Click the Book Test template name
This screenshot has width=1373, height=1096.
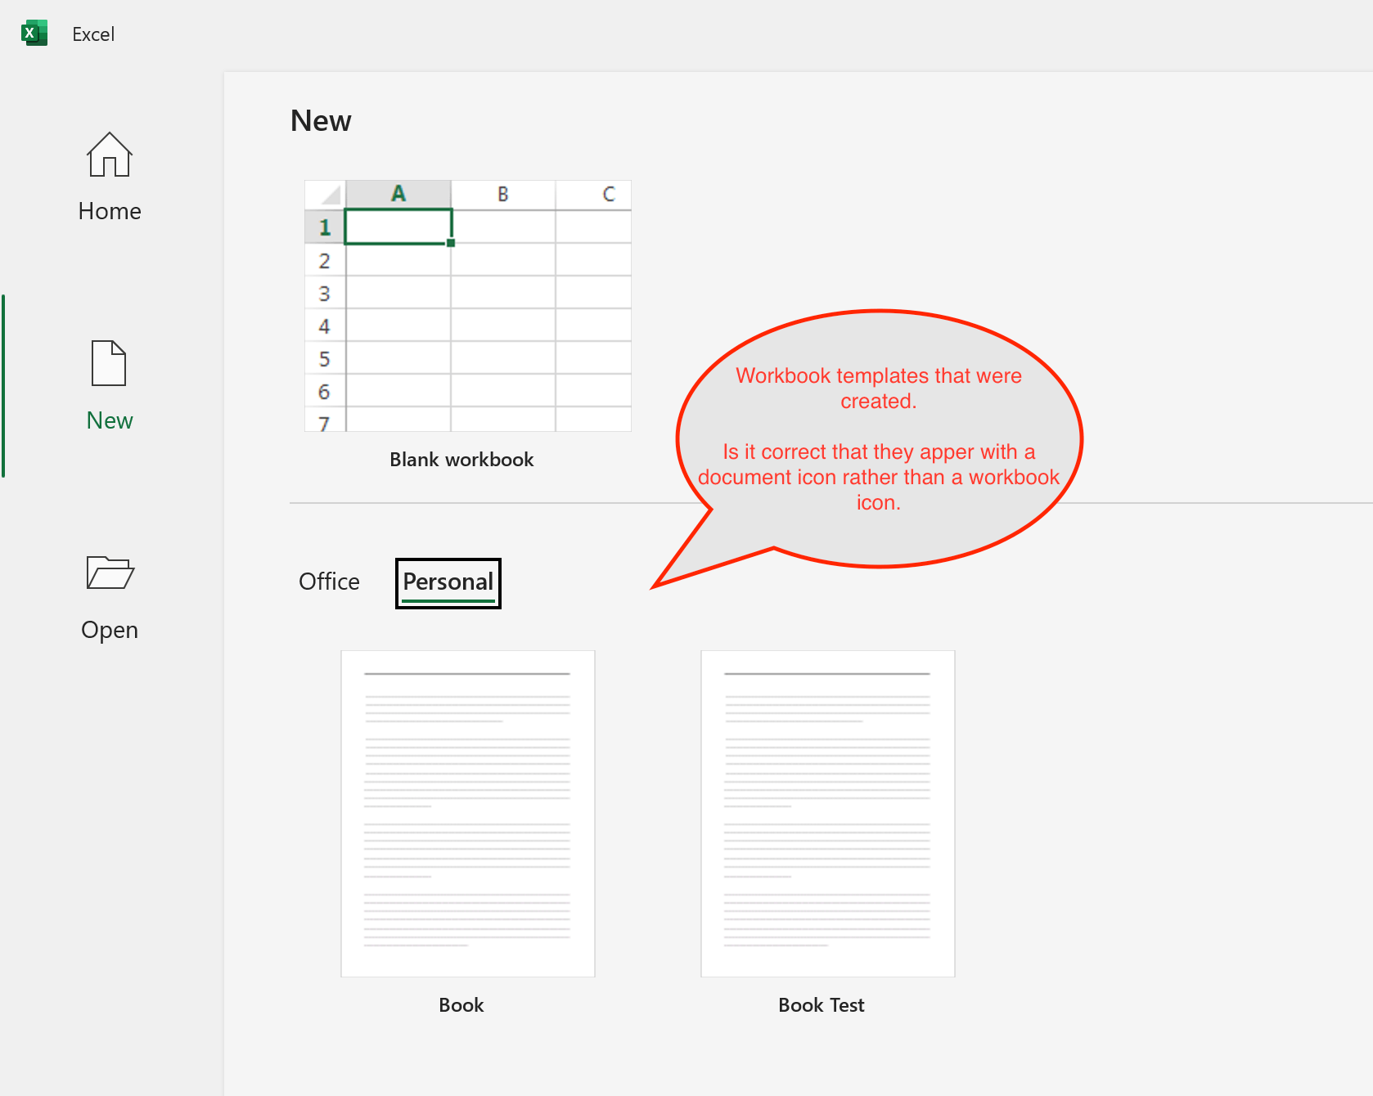[822, 1005]
